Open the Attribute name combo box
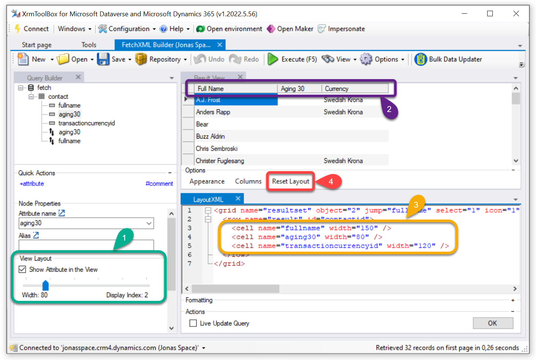 click(x=86, y=223)
